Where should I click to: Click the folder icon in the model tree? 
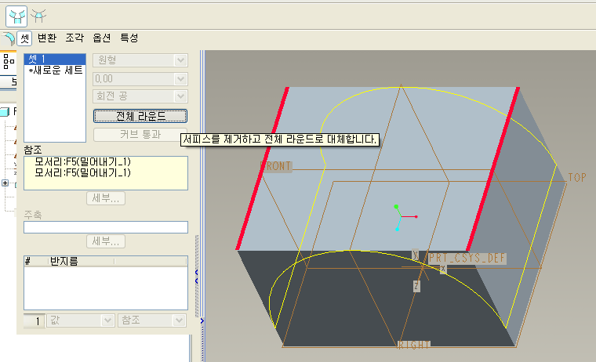click(x=5, y=111)
